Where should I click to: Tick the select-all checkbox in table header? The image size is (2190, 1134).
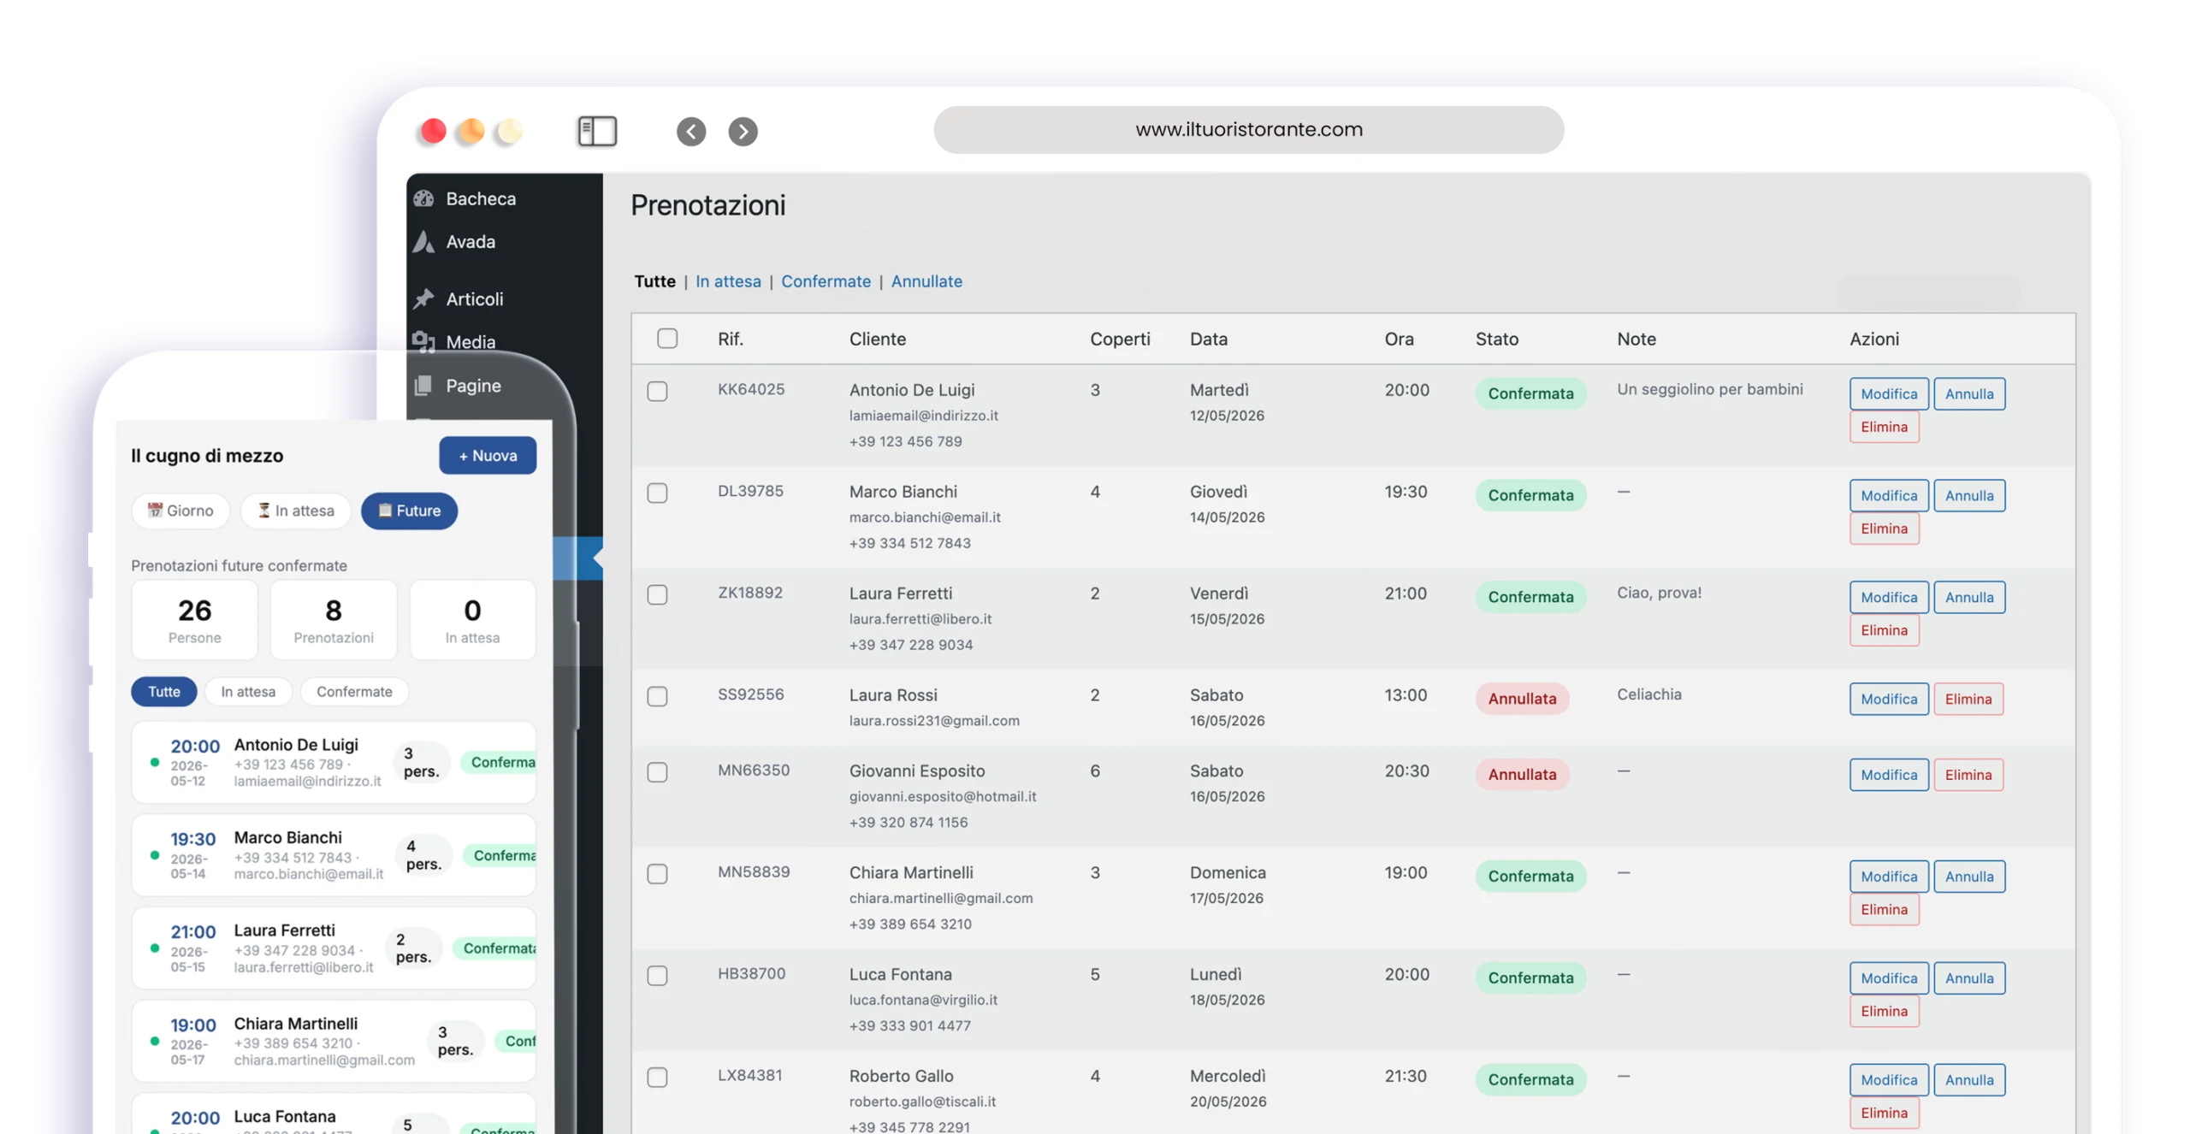pos(667,339)
